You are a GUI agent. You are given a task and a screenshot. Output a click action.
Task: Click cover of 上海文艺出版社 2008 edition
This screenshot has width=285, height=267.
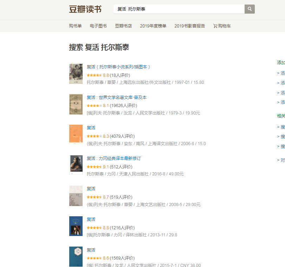click(76, 196)
